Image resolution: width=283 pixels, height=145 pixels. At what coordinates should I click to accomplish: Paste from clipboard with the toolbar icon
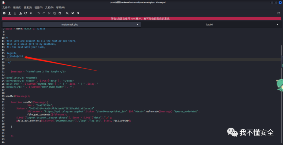point(60,13)
